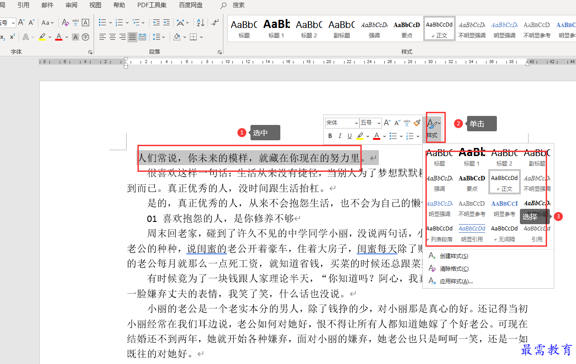Apply yellow highlight in ribbon
The width and height of the screenshot is (576, 364).
[42, 37]
